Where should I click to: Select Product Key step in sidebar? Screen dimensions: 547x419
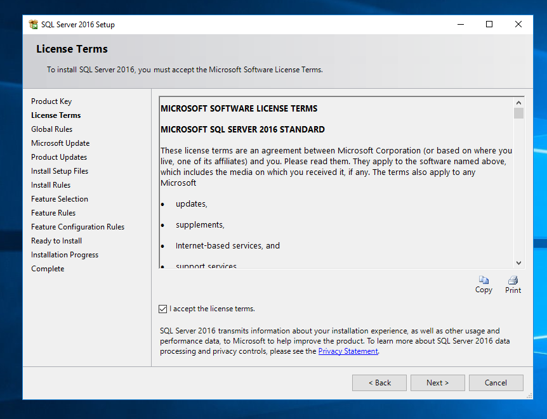pyautogui.click(x=51, y=101)
